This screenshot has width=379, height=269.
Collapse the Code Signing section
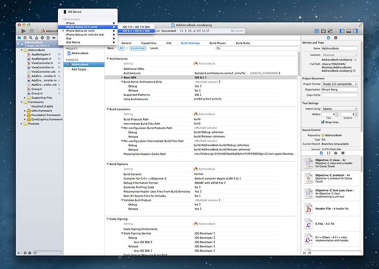click(x=108, y=219)
